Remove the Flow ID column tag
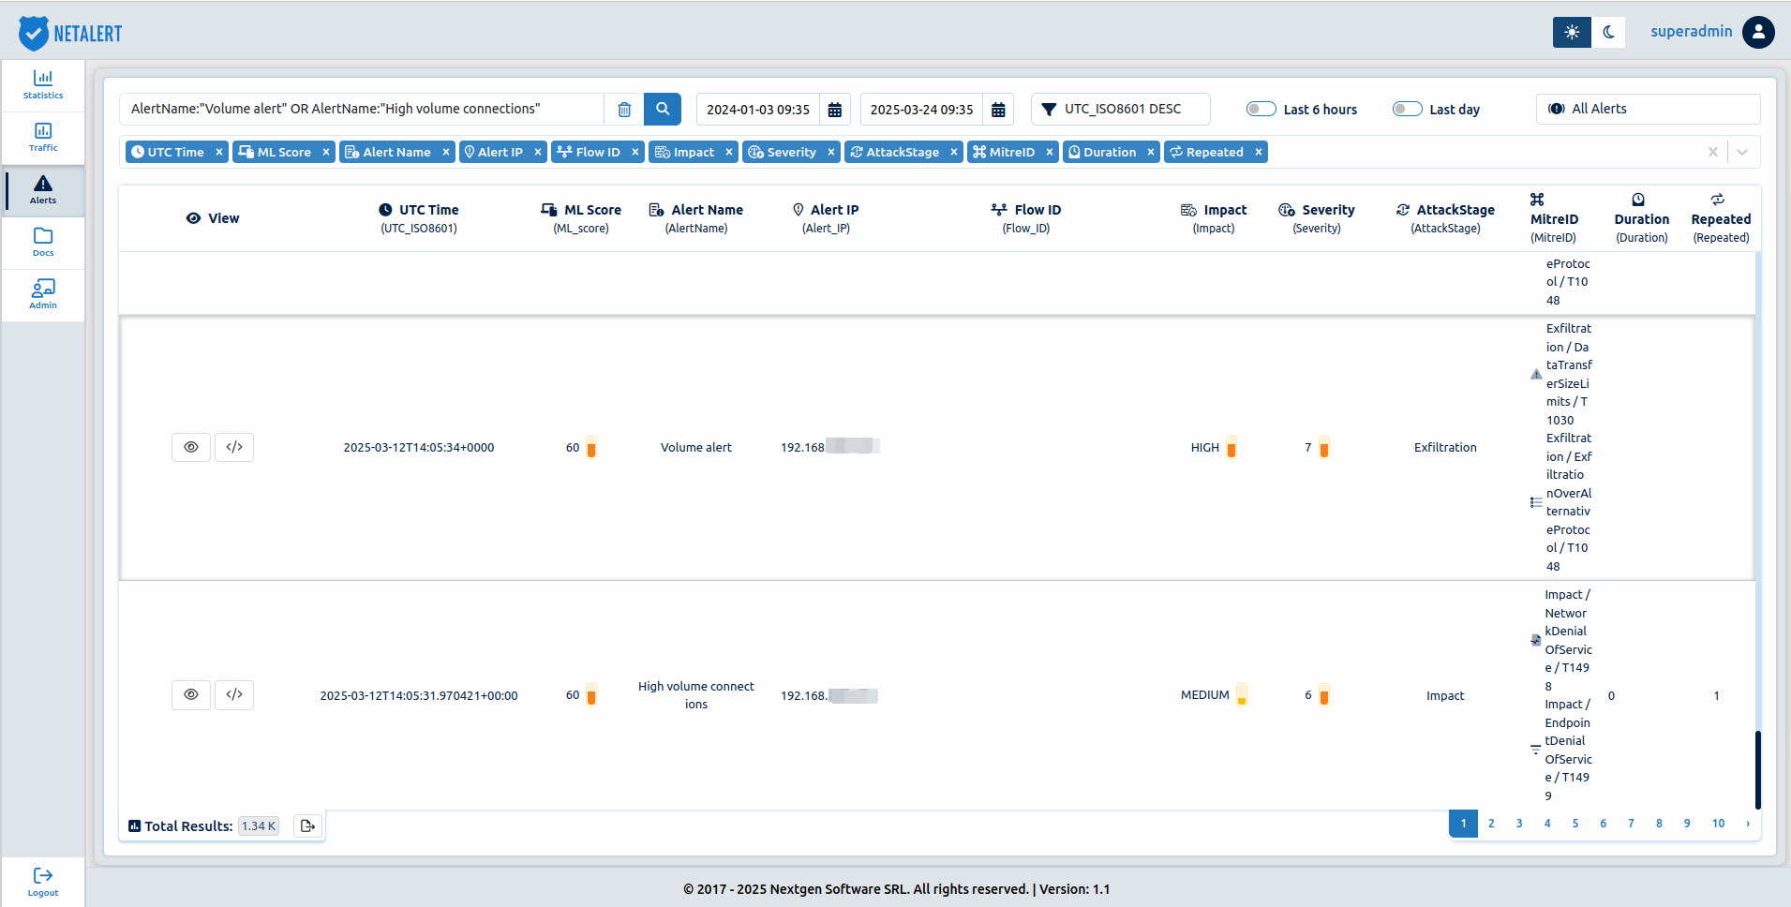The image size is (1791, 907). click(x=635, y=152)
